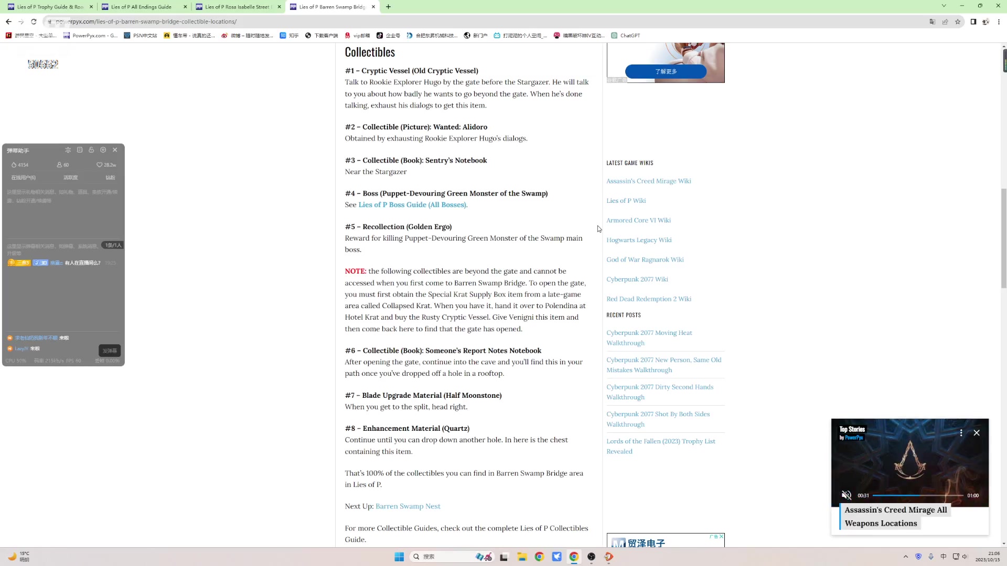Open the Chrome profile avatar

tap(985, 21)
